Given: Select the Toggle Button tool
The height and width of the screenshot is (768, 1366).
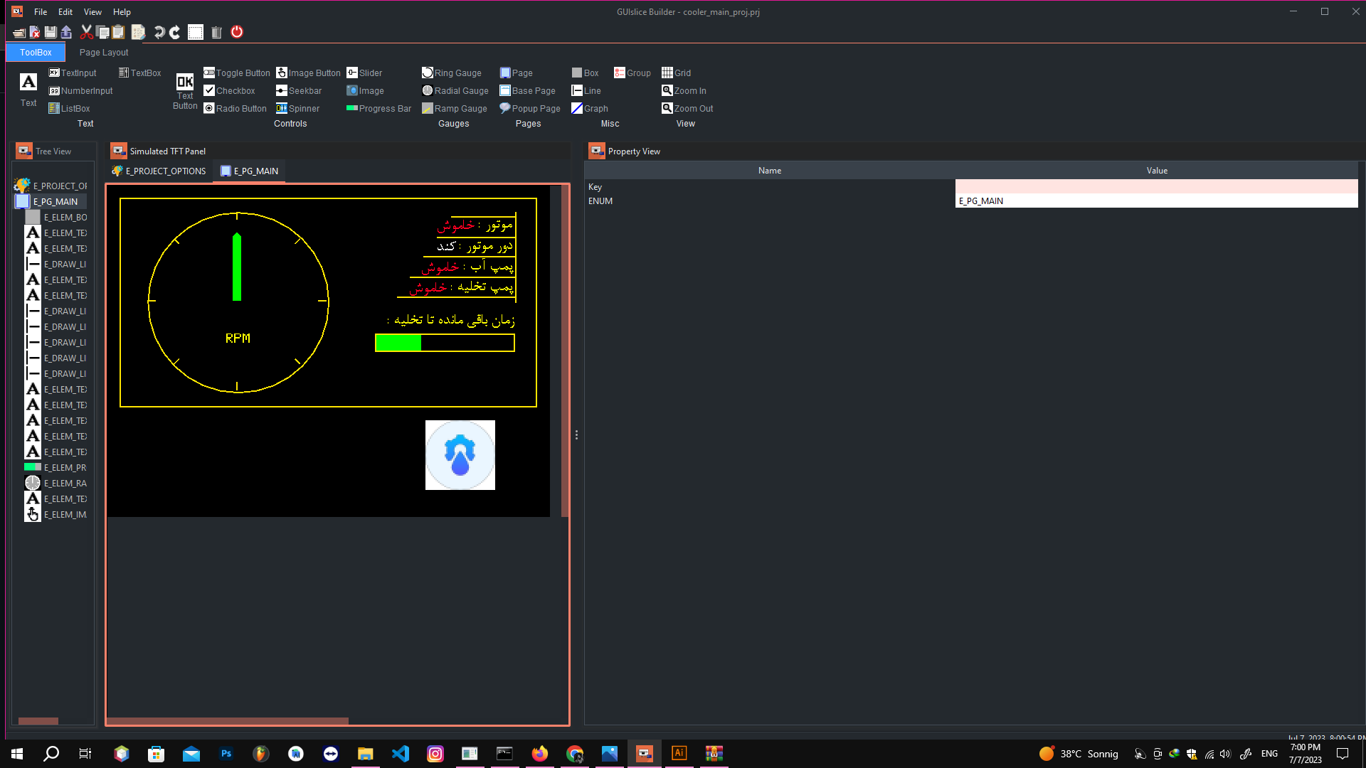Looking at the screenshot, I should [x=236, y=73].
